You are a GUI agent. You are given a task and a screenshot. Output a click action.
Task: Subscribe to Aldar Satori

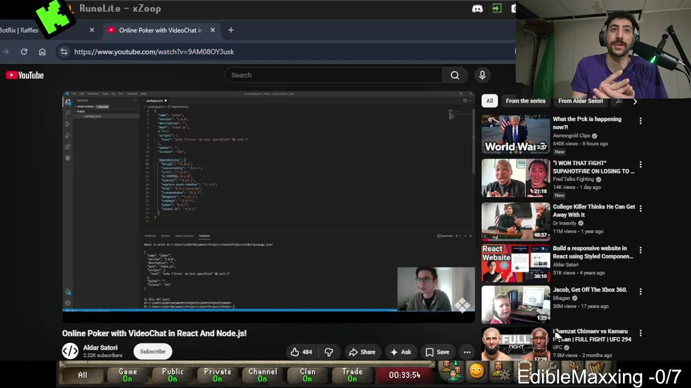point(153,352)
